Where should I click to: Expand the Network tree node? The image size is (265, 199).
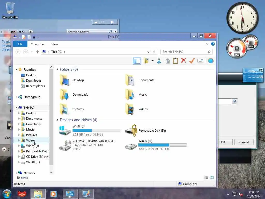coord(16,173)
